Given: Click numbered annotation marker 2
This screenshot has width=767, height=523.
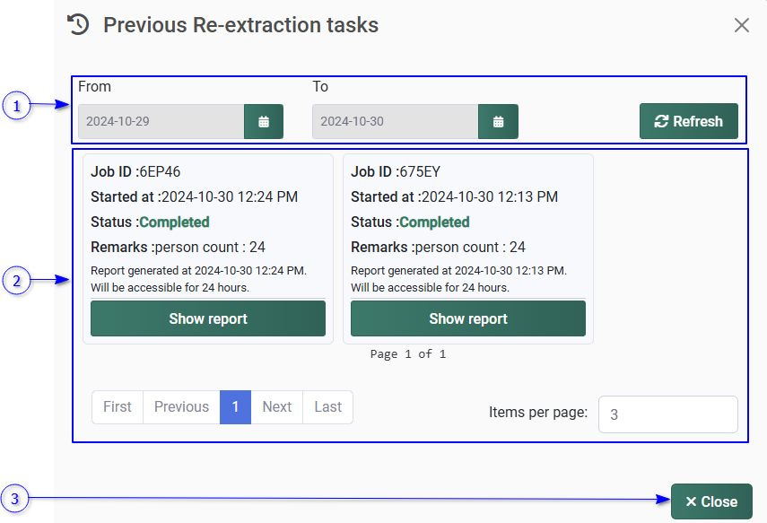Looking at the screenshot, I should point(14,281).
